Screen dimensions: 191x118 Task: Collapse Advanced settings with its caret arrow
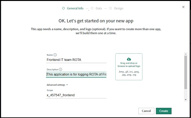pos(67,85)
